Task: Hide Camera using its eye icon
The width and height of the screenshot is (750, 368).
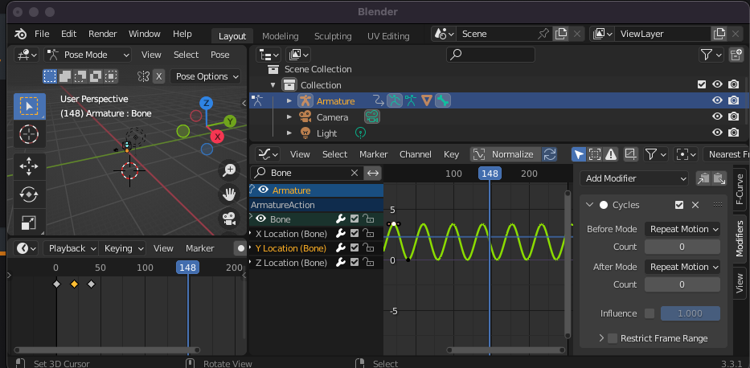Action: pyautogui.click(x=717, y=117)
